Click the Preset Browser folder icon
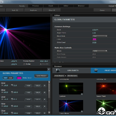 pyautogui.click(x=96, y=70)
